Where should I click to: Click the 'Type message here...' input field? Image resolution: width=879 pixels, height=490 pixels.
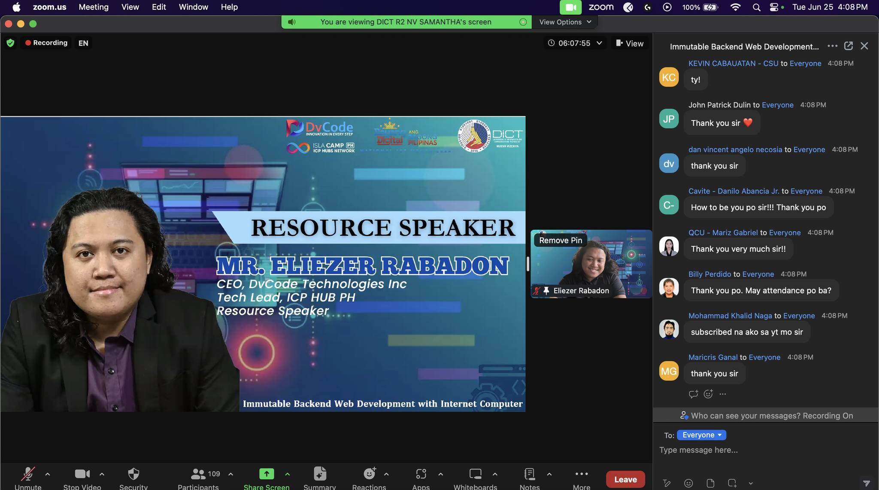(x=766, y=450)
